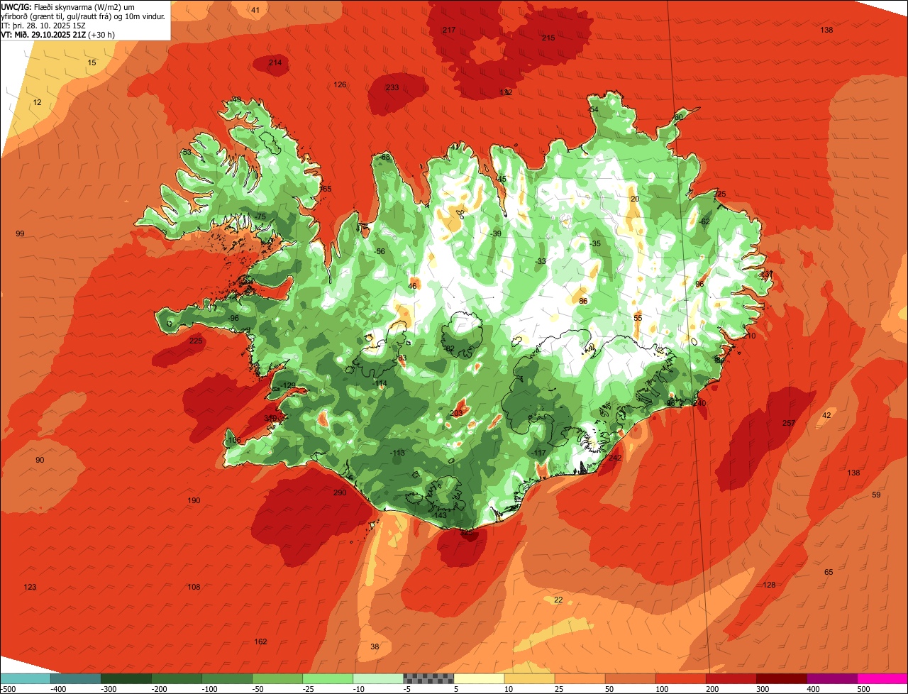Select the map value -35

pyautogui.click(x=596, y=243)
